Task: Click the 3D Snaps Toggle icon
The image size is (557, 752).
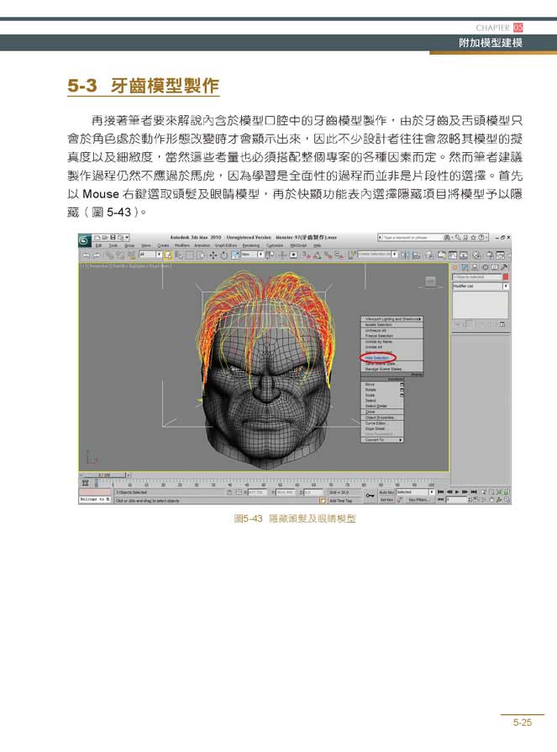Action: click(307, 255)
